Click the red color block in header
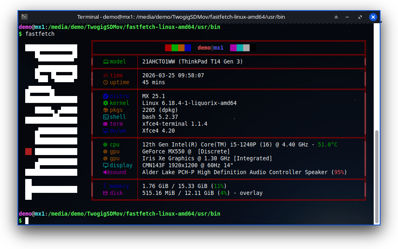The image size is (398, 249). pyautogui.click(x=168, y=48)
